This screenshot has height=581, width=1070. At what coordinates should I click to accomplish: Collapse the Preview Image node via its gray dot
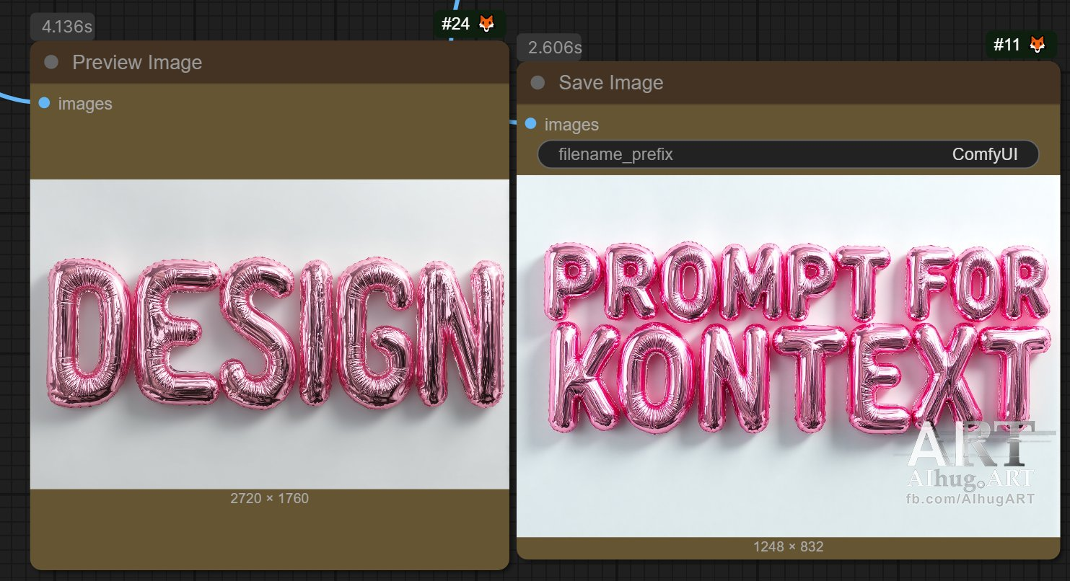point(51,62)
